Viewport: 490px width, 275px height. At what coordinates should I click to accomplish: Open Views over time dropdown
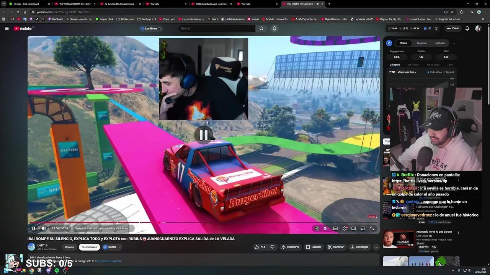[407, 72]
